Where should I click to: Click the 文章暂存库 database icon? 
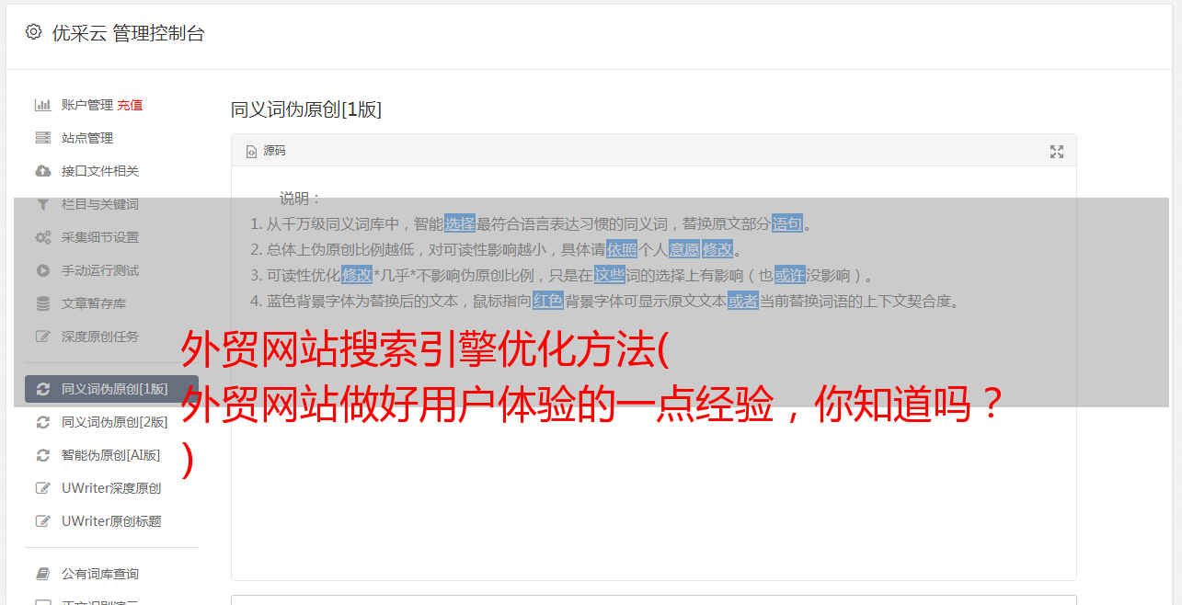click(42, 303)
